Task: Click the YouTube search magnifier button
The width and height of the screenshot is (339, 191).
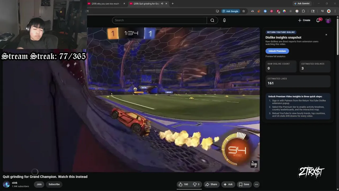Action: (x=212, y=20)
